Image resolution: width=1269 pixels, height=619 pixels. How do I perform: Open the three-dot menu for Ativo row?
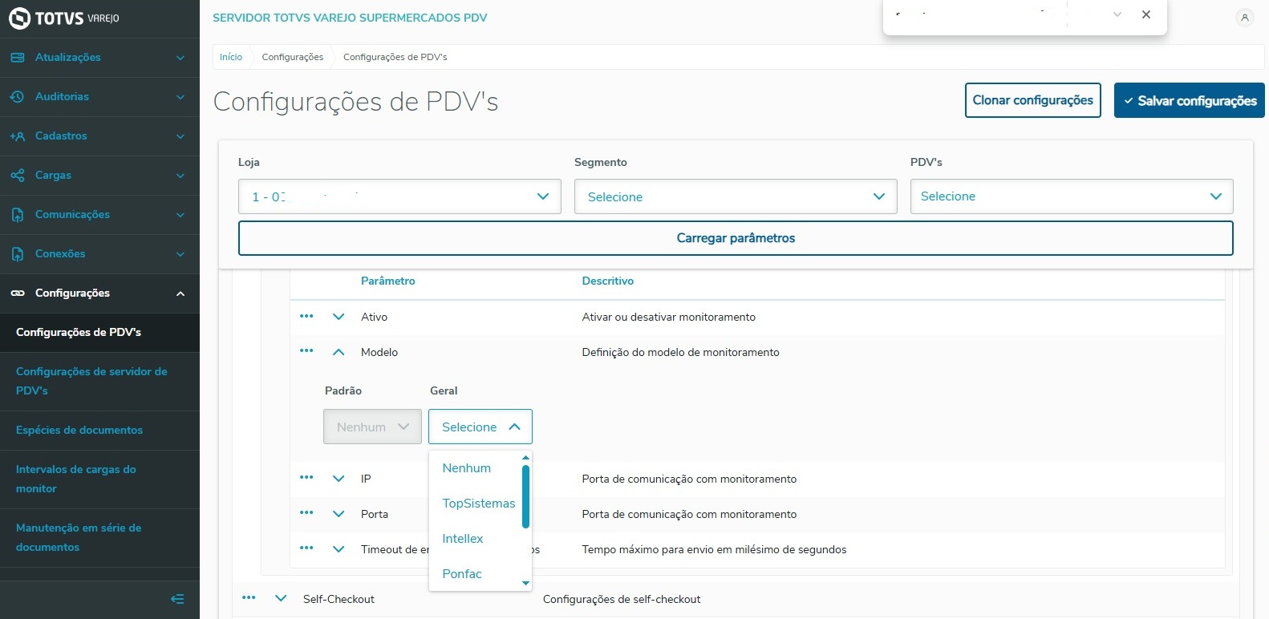(x=306, y=316)
